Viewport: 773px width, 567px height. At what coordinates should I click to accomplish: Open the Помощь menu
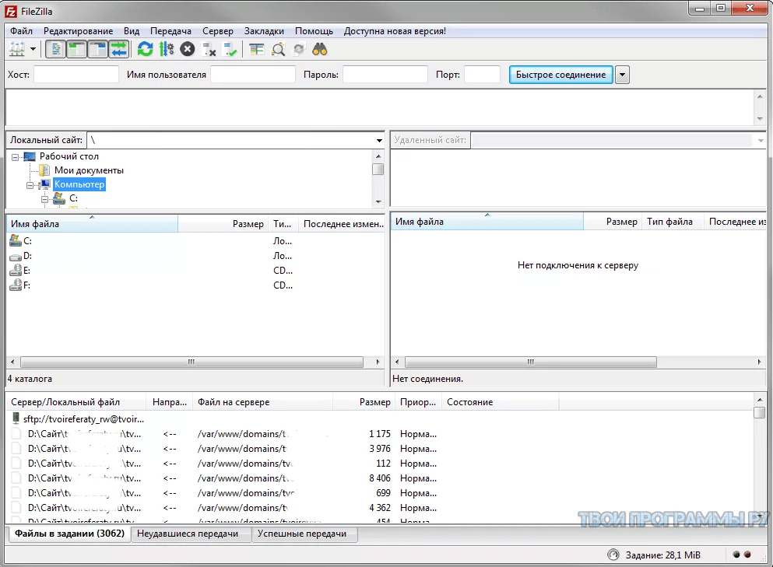tap(314, 31)
